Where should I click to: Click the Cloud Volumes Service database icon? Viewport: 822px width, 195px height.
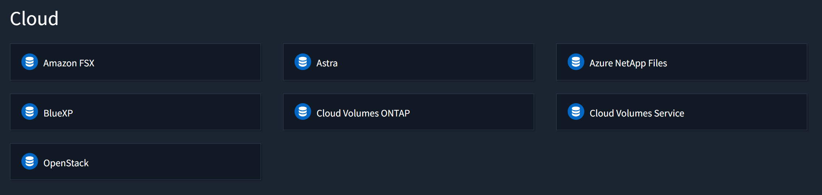tap(576, 112)
